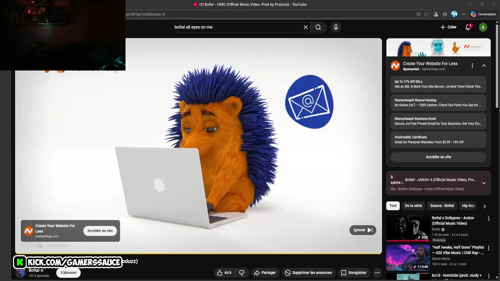Open ad options three-dot menu
Viewport: 500px width, 281px height.
point(472,66)
